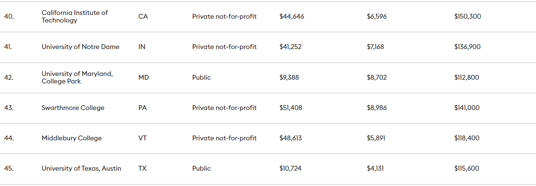The height and width of the screenshot is (186, 536).
Task: Click Swarthmore College school name
Action: point(73,108)
